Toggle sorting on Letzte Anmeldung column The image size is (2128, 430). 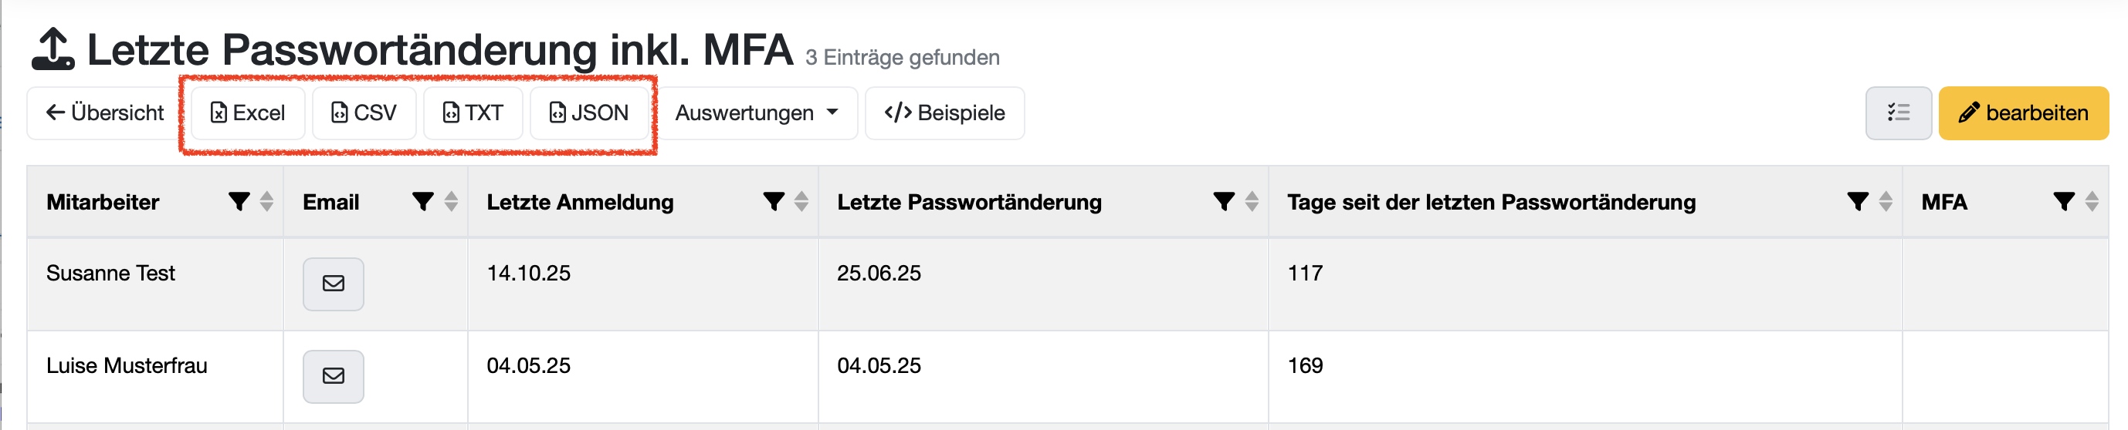(x=801, y=202)
